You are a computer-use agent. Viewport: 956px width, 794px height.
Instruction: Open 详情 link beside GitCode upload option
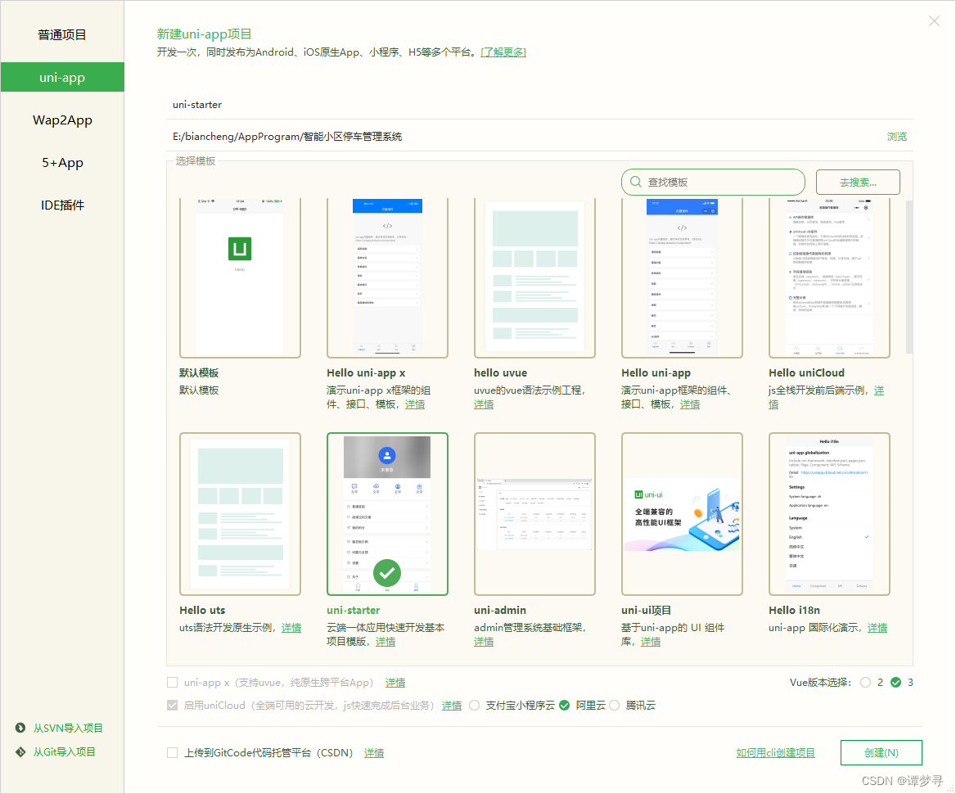pyautogui.click(x=374, y=753)
